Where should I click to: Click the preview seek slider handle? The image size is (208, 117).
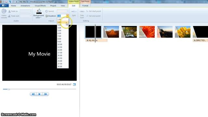(x=8, y=89)
